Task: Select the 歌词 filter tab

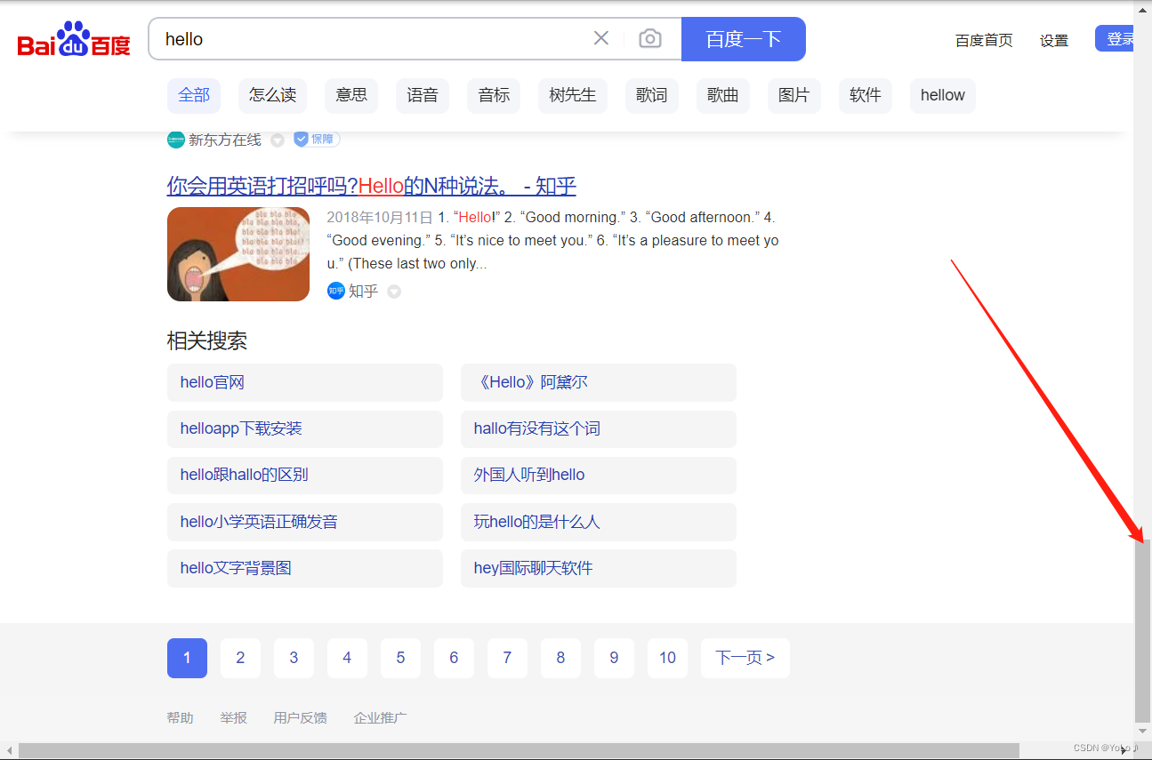Action: [x=652, y=95]
